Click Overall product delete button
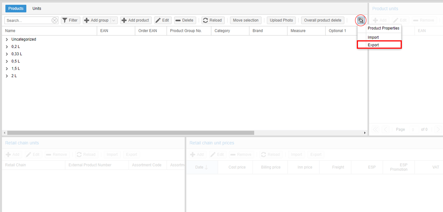 [323, 20]
